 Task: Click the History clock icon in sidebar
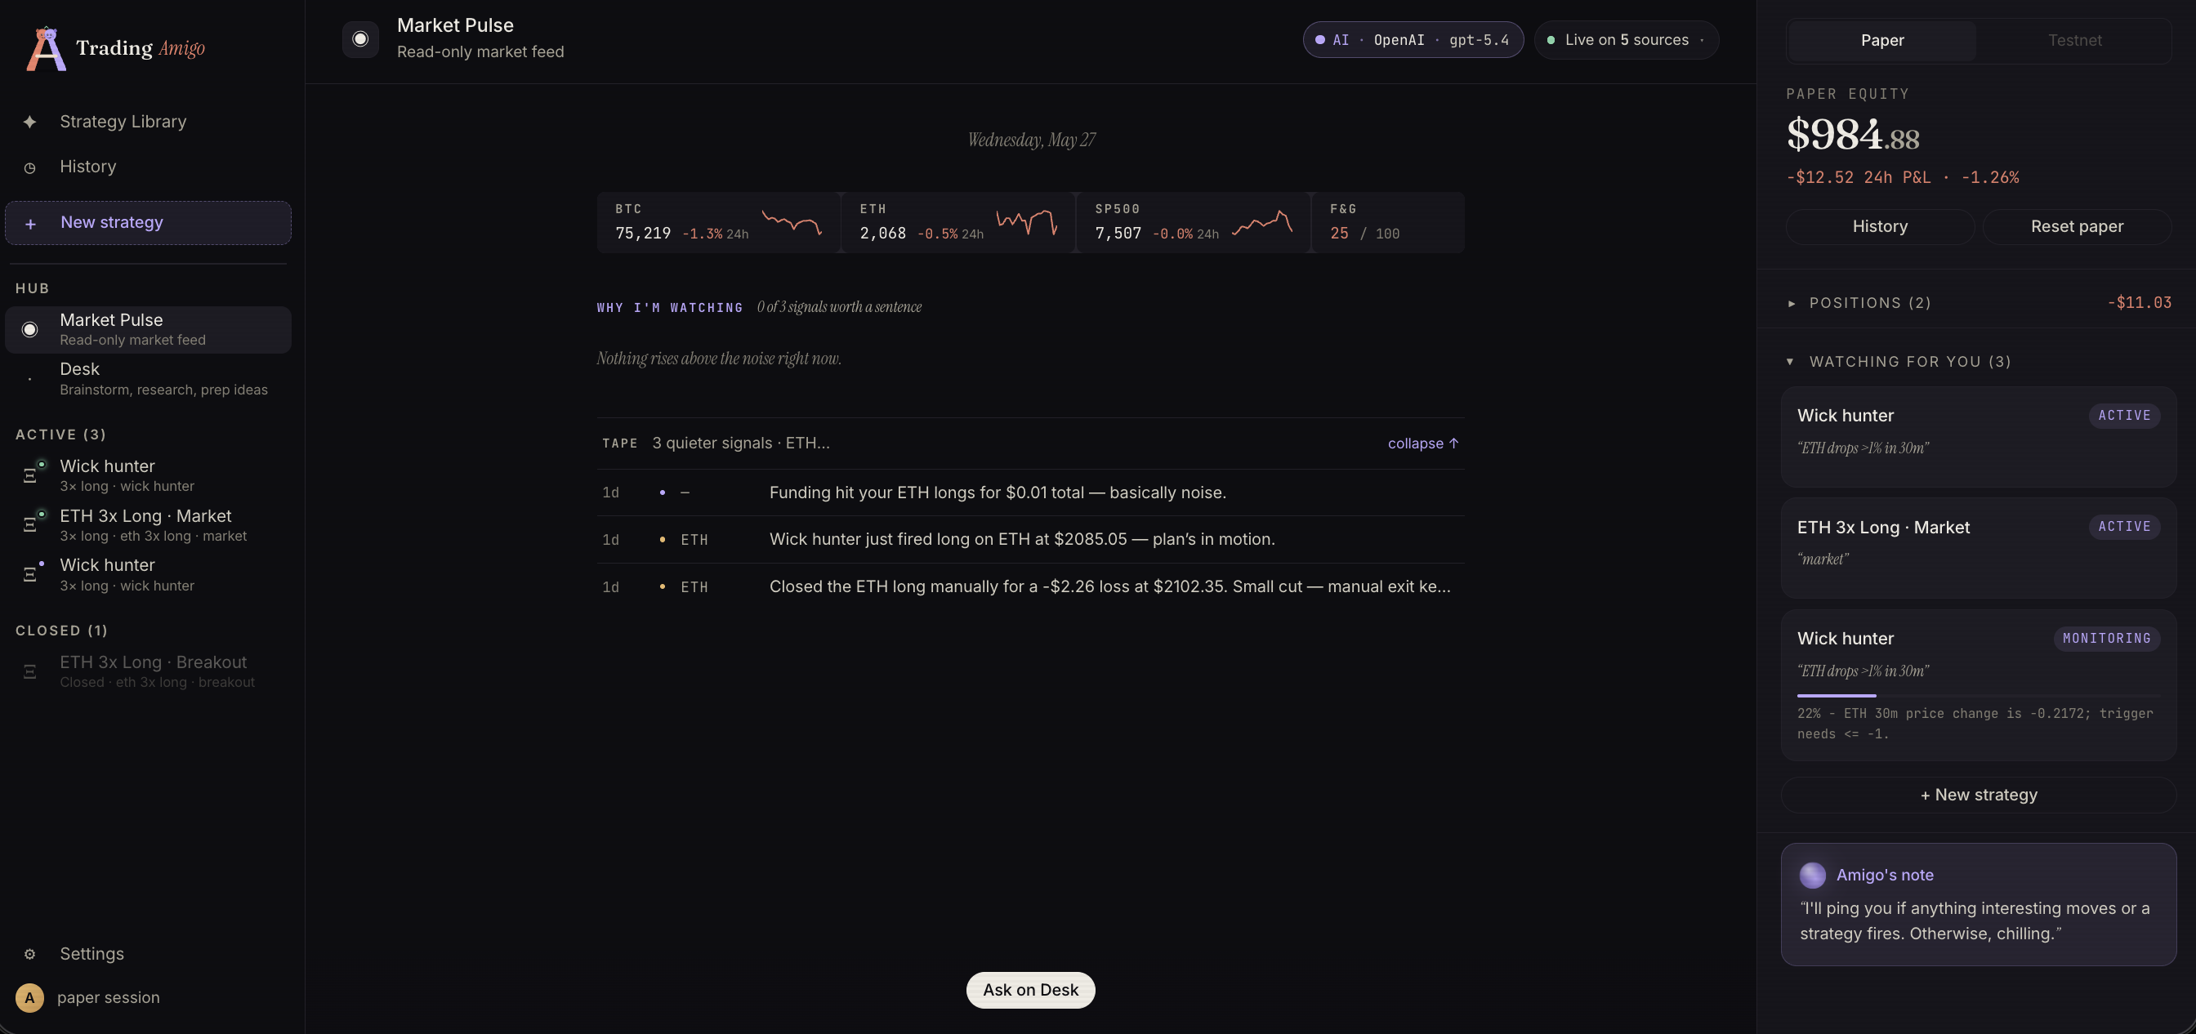point(30,168)
